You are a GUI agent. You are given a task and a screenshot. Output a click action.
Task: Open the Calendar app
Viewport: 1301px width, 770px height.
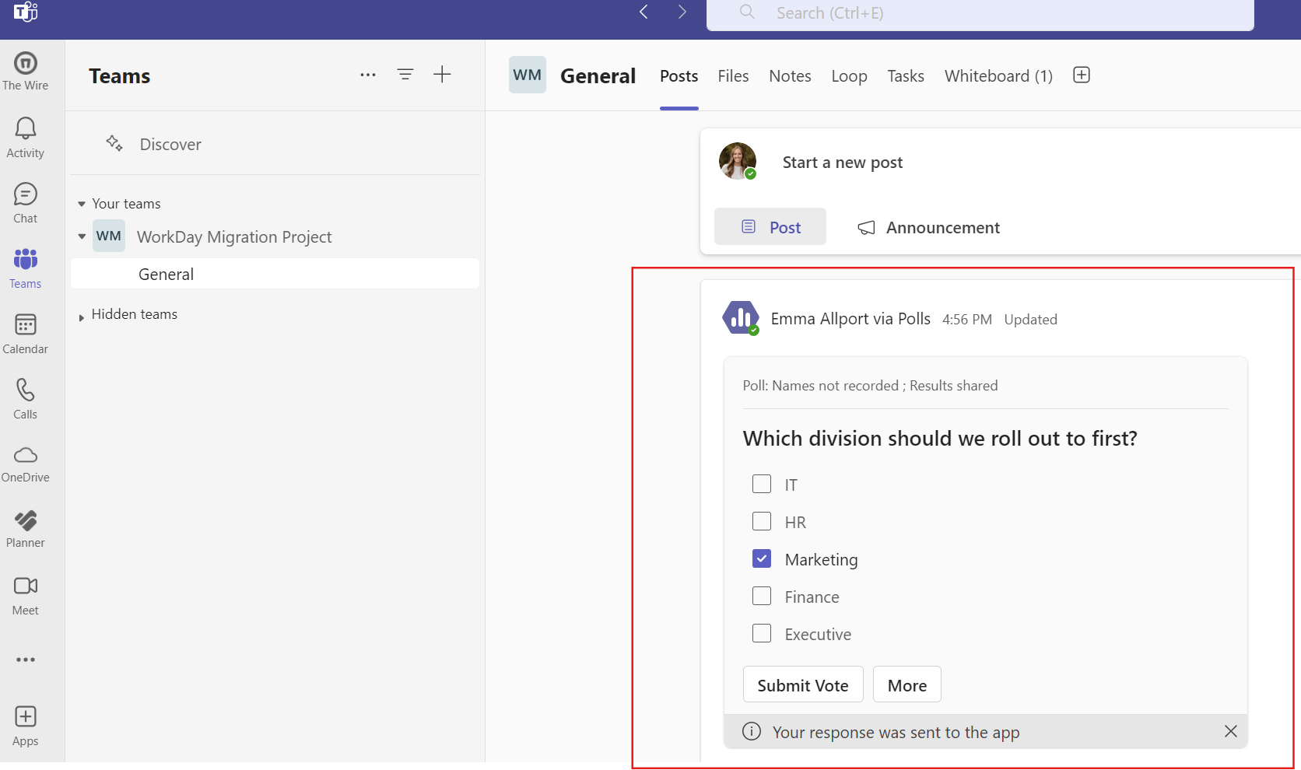(26, 334)
